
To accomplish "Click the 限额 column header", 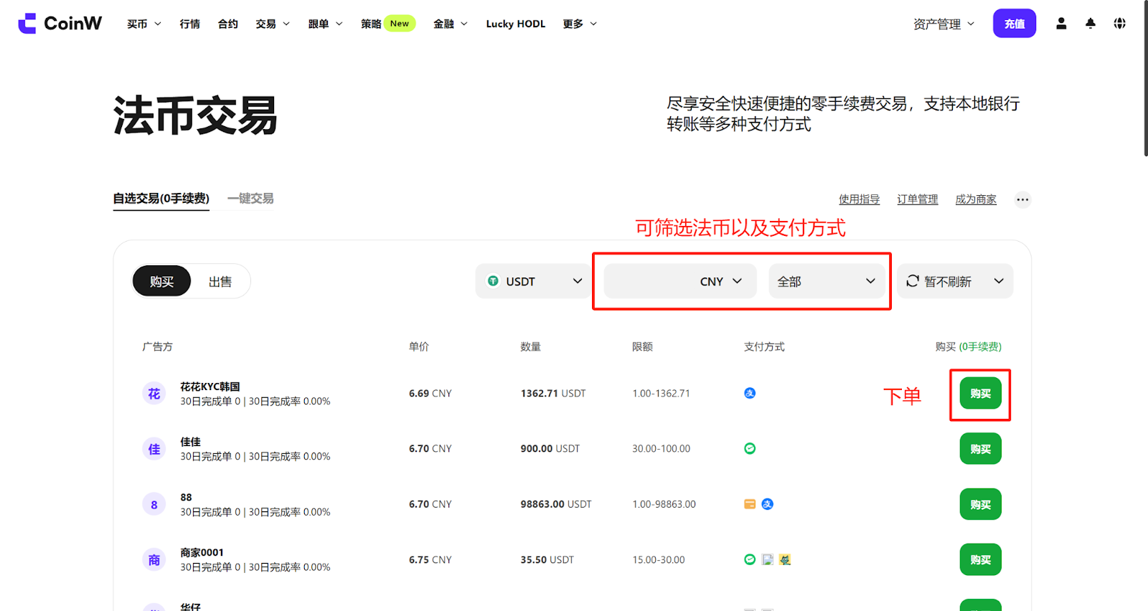I will [642, 346].
